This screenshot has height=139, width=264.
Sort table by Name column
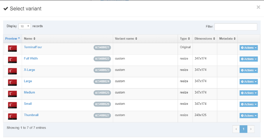pyautogui.click(x=67, y=38)
